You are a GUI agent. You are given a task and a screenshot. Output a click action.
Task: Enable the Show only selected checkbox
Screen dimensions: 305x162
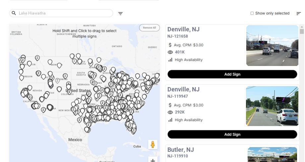[x=252, y=14]
